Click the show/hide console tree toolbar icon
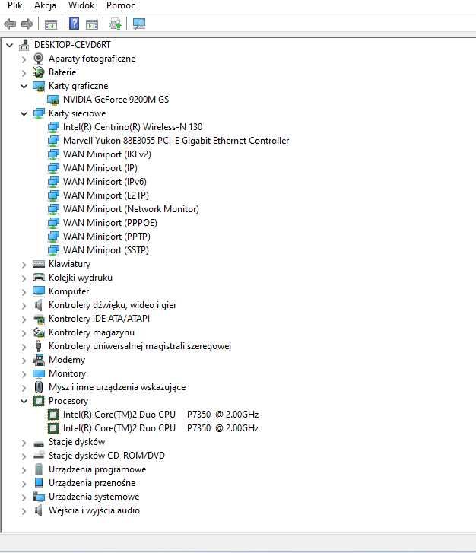476x553 pixels. pyautogui.click(x=51, y=24)
